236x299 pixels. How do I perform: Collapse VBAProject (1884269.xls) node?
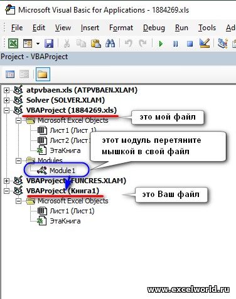(6, 110)
